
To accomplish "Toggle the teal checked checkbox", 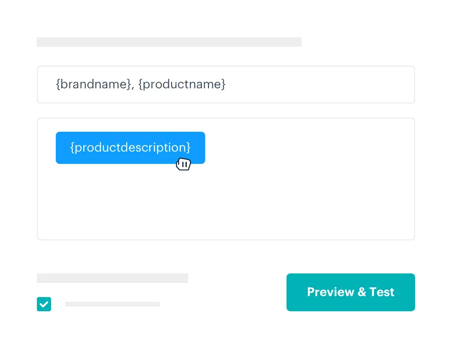I will (x=44, y=304).
